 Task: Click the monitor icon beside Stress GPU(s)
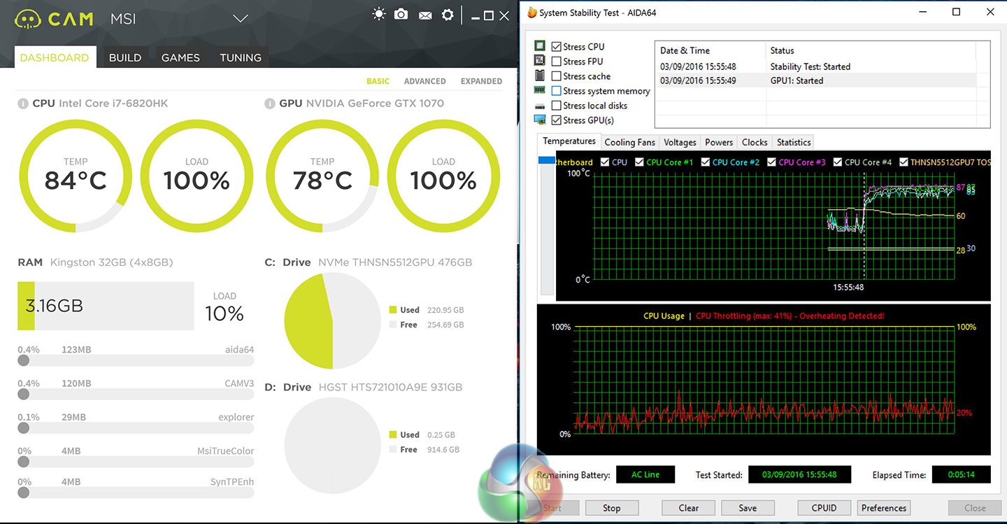[x=540, y=120]
